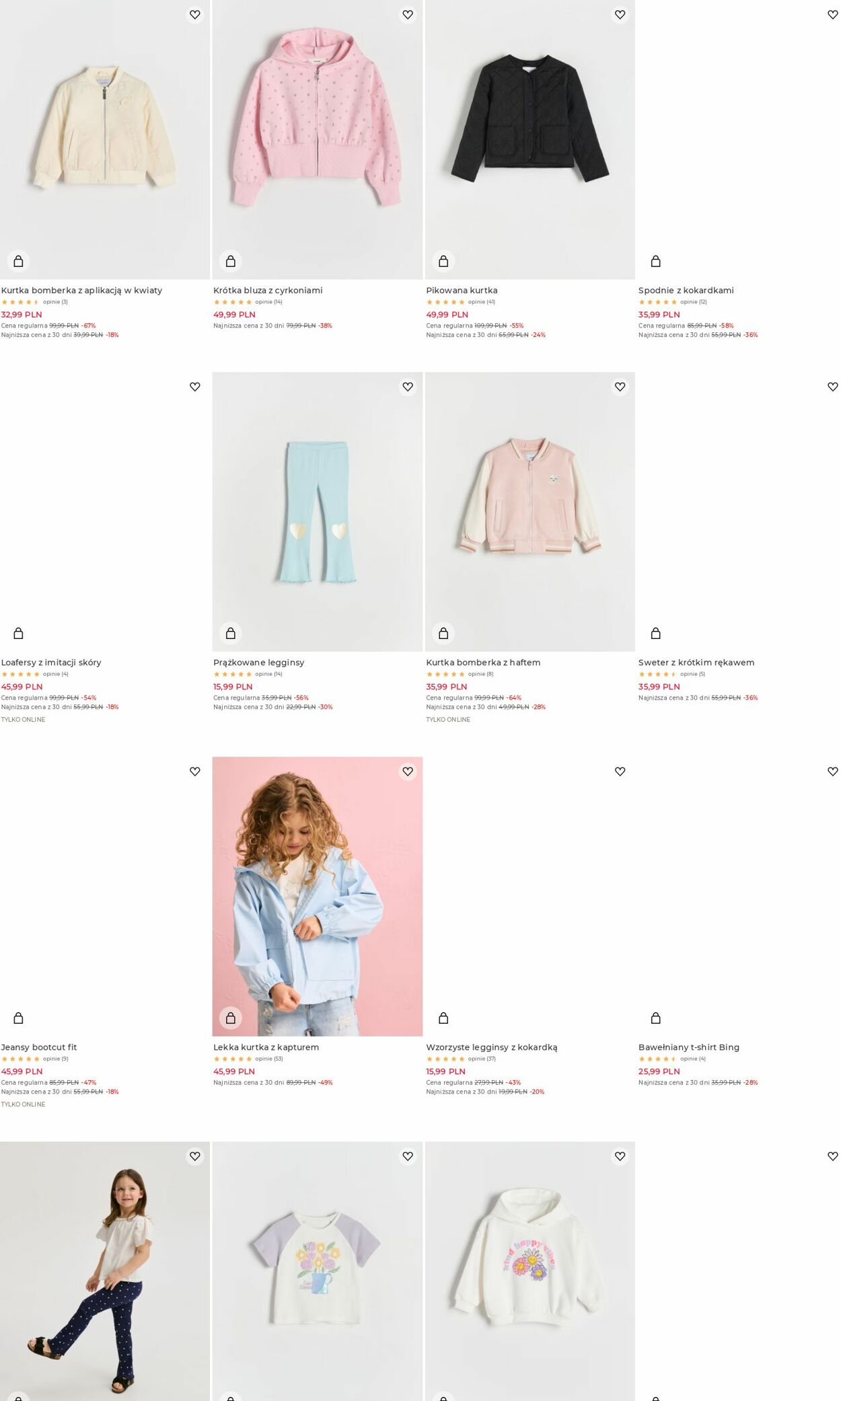
Task: Open white hoodie with flowers image
Action: 529,1271
